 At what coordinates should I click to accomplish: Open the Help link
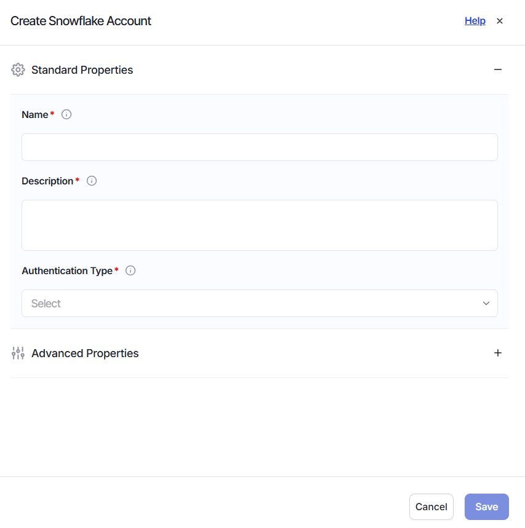[x=475, y=21]
